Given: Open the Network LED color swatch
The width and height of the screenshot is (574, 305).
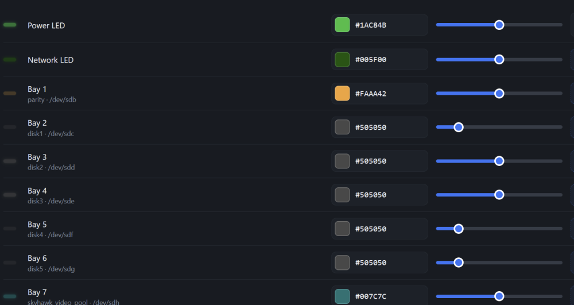Looking at the screenshot, I should (x=342, y=59).
